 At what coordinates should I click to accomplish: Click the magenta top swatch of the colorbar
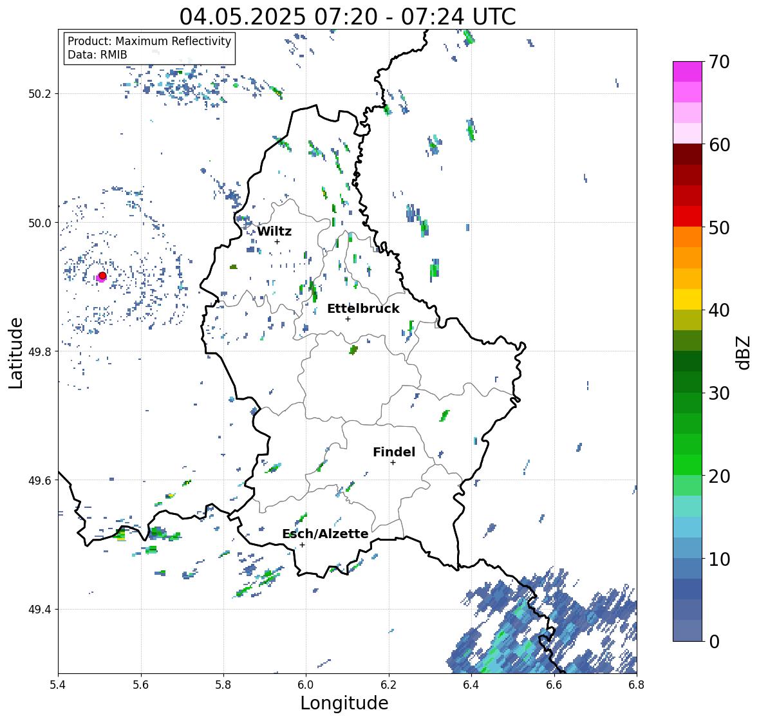[688, 71]
